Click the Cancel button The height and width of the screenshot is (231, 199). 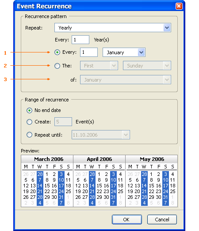[x=162, y=220]
